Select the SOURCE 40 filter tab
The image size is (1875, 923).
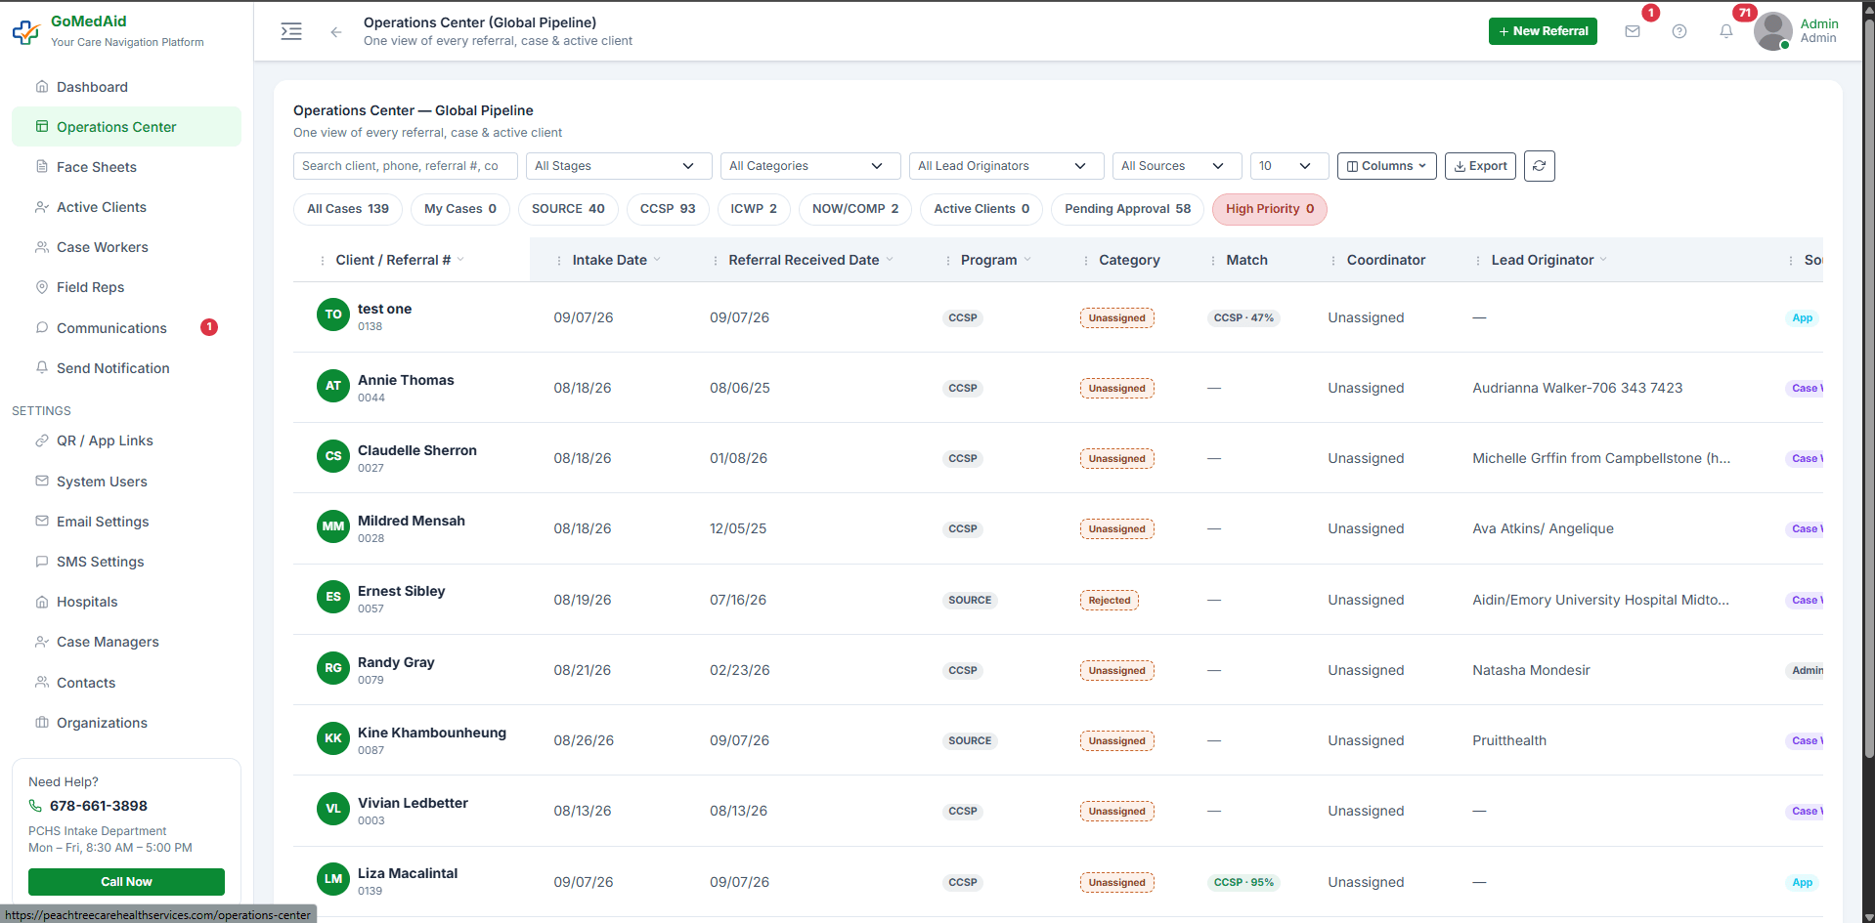point(568,209)
